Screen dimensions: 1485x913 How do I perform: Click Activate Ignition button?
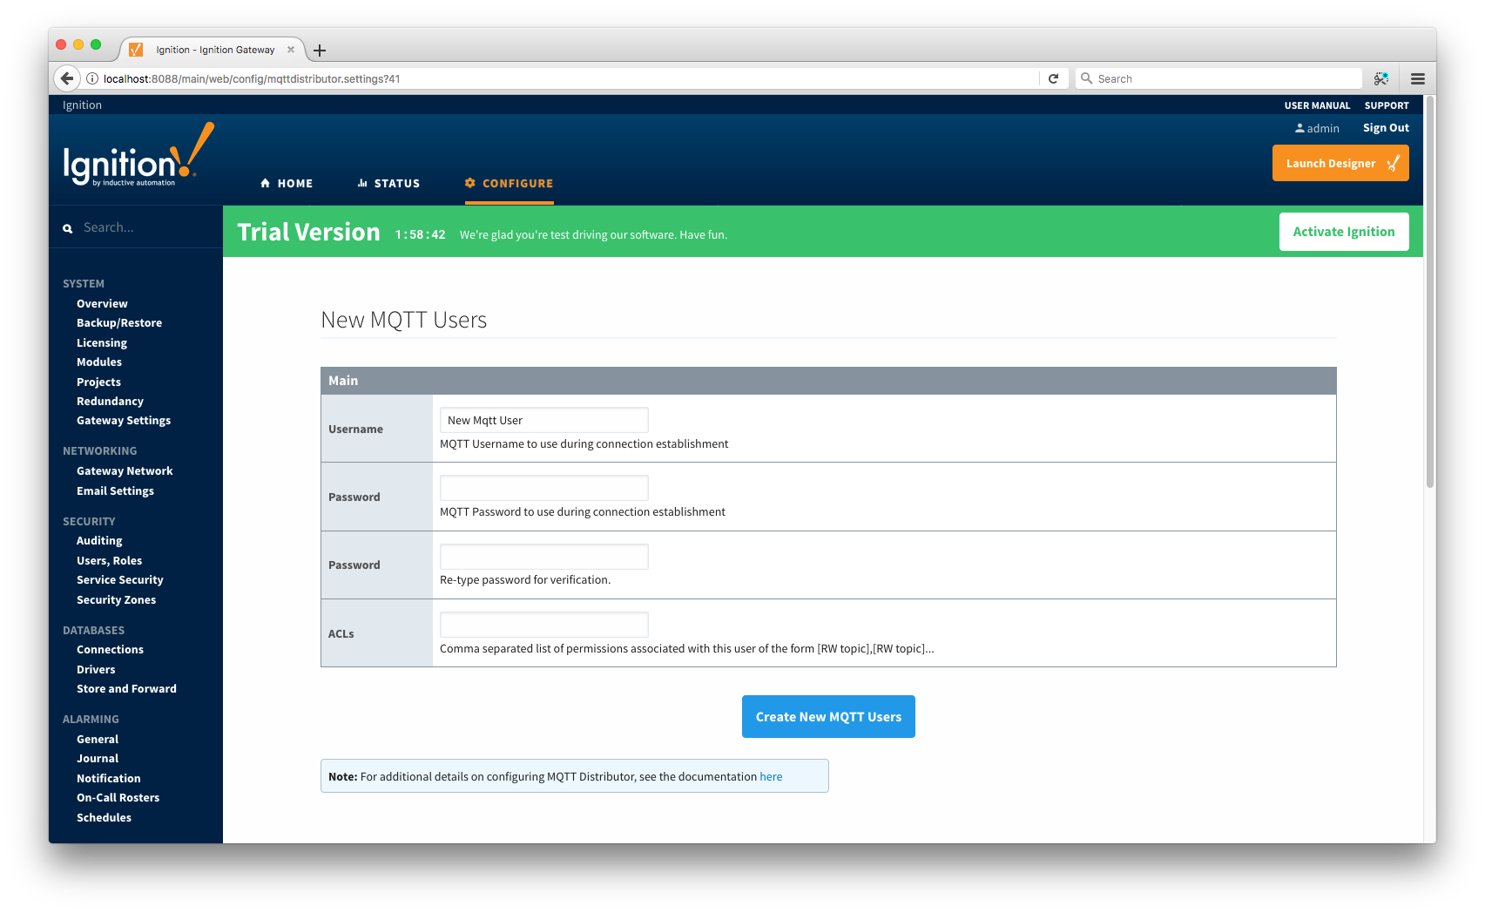pyautogui.click(x=1344, y=232)
